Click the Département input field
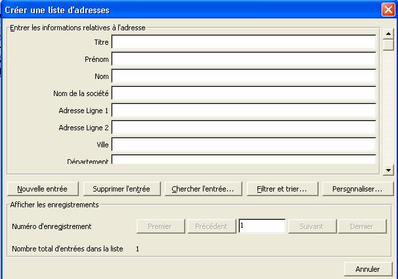The image size is (398, 279). click(x=243, y=160)
